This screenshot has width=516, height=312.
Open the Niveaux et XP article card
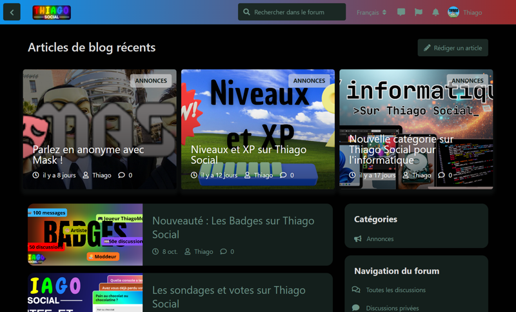(x=258, y=129)
